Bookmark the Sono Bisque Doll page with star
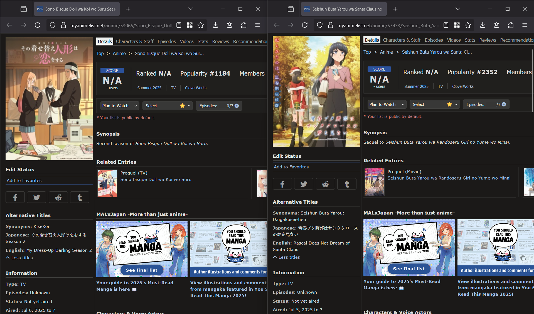The width and height of the screenshot is (534, 314). point(201,25)
